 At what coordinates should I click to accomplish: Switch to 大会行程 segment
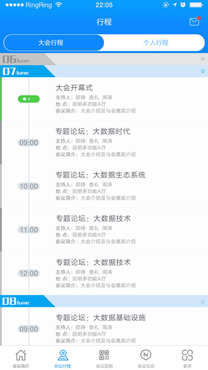coord(54,43)
